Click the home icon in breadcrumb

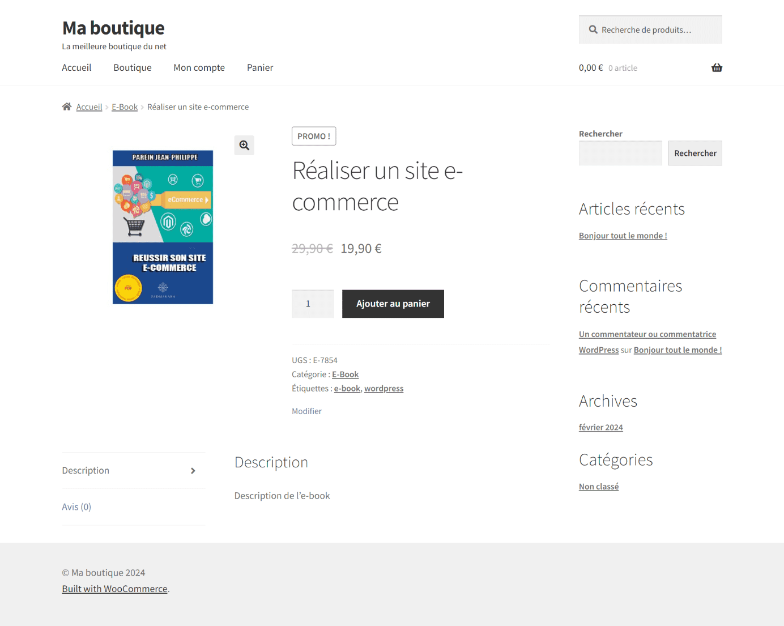coord(67,107)
